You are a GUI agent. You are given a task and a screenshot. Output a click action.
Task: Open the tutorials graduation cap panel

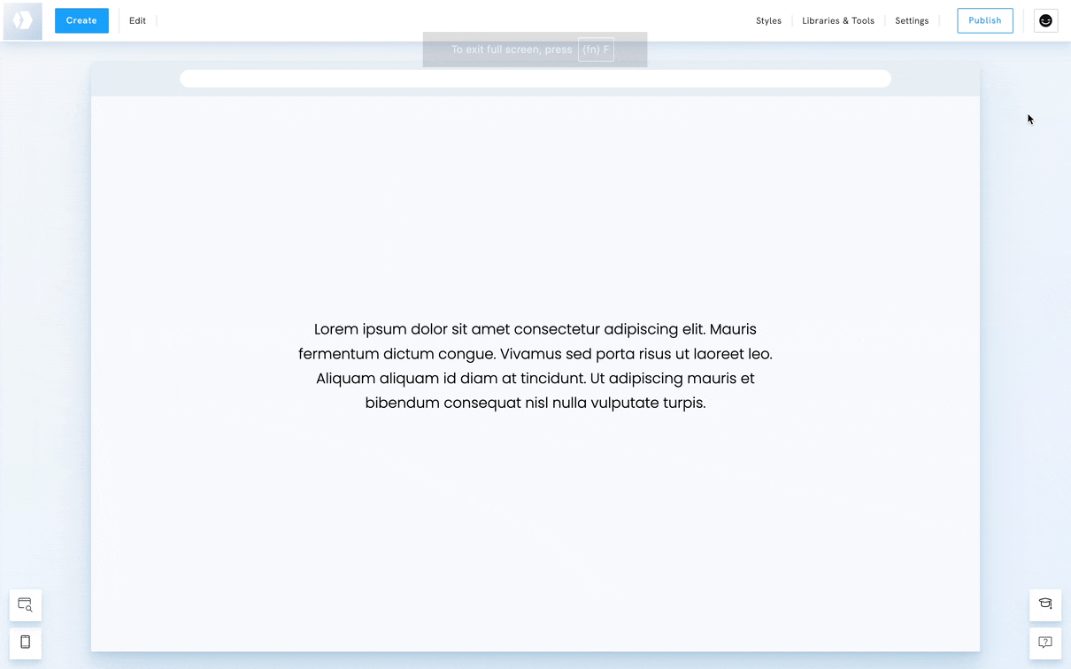click(1045, 605)
